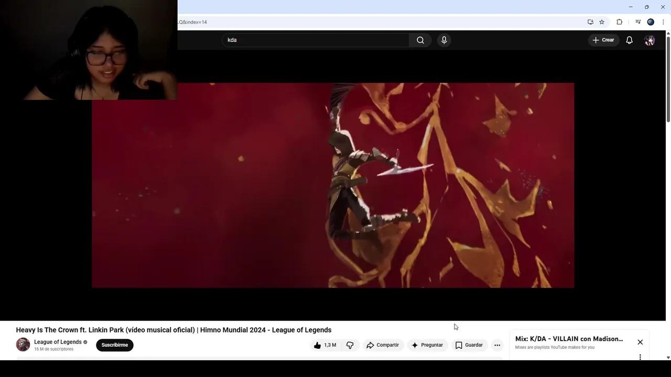Image resolution: width=671 pixels, height=377 pixels.
Task: Restore down the browser window
Action: [x=647, y=7]
